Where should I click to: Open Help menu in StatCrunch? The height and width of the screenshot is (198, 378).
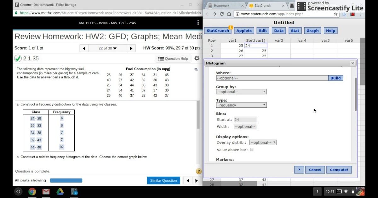click(330, 30)
